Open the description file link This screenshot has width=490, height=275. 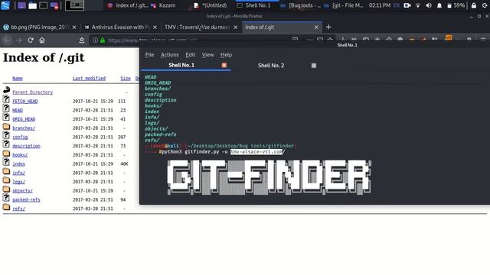26,146
